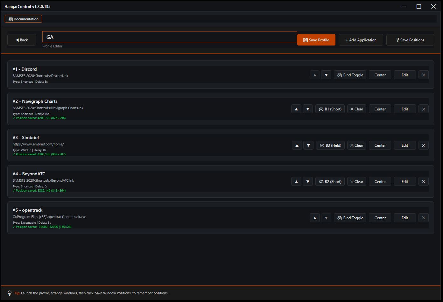Click the profile name field showing GA
This screenshot has height=302, width=443.
[x=169, y=37]
